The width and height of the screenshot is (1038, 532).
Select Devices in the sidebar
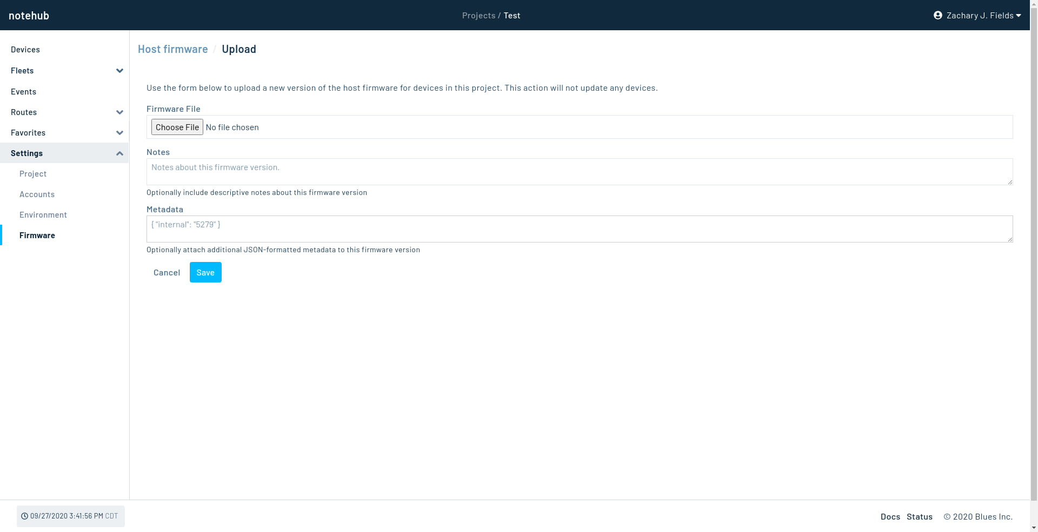(x=25, y=49)
